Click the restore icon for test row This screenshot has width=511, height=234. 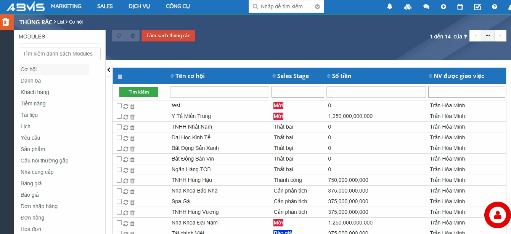click(126, 106)
